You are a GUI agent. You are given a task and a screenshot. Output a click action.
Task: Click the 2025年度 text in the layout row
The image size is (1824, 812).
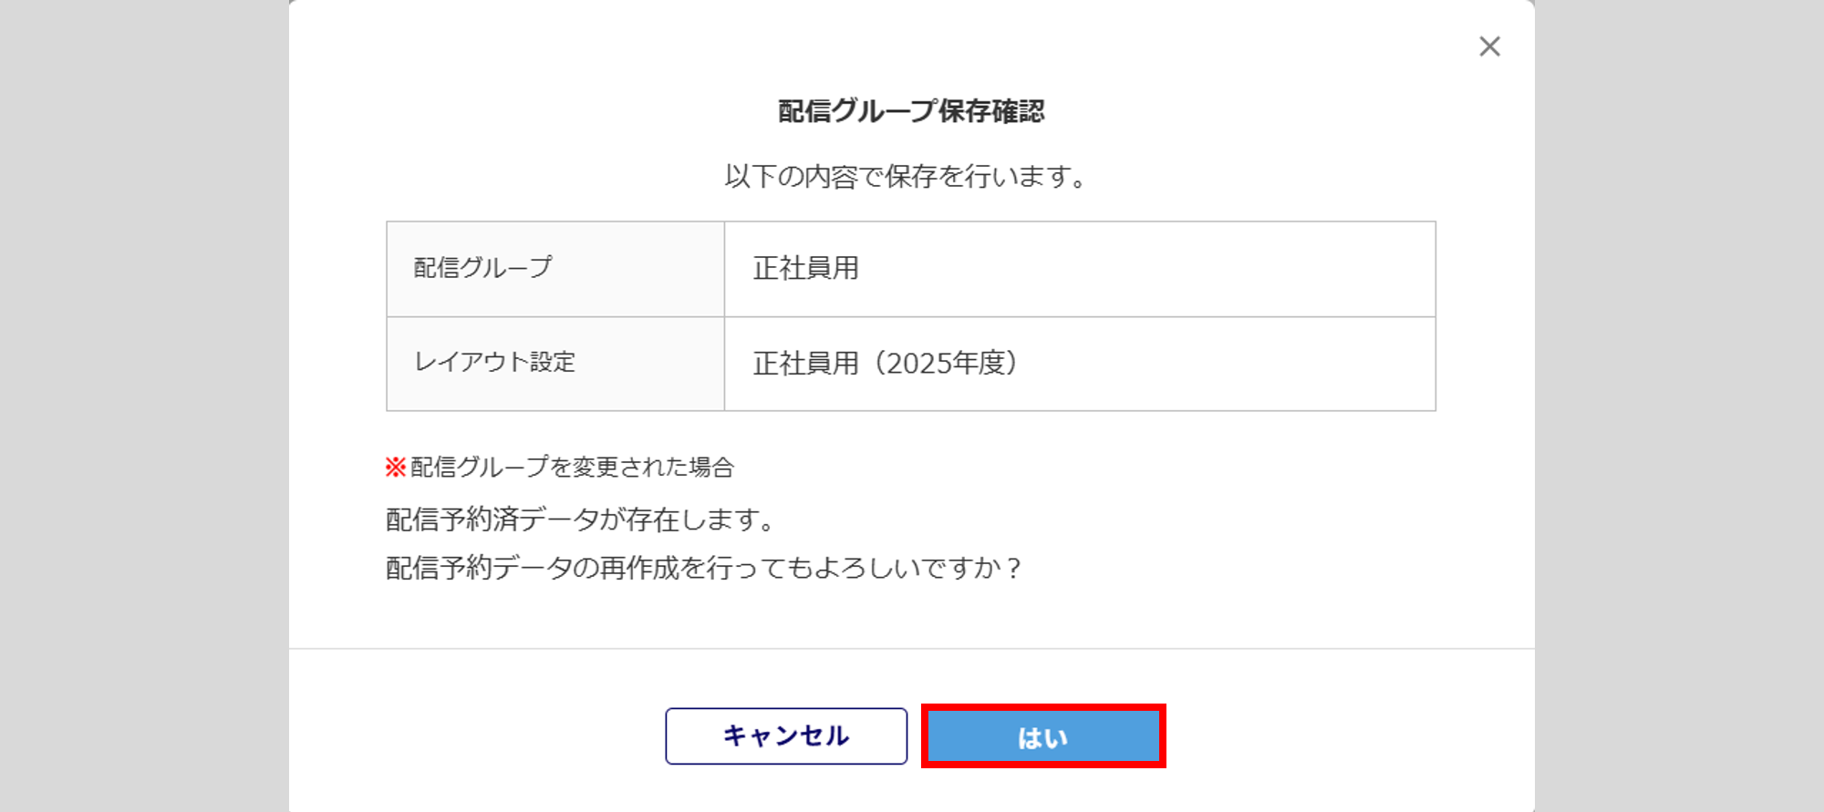pyautogui.click(x=945, y=364)
